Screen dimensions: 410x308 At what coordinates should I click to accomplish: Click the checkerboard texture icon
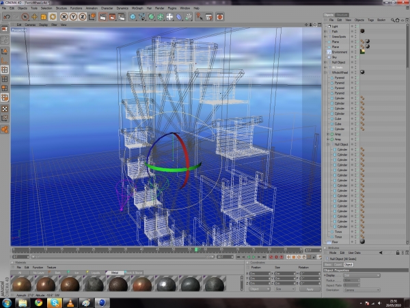tap(5, 109)
